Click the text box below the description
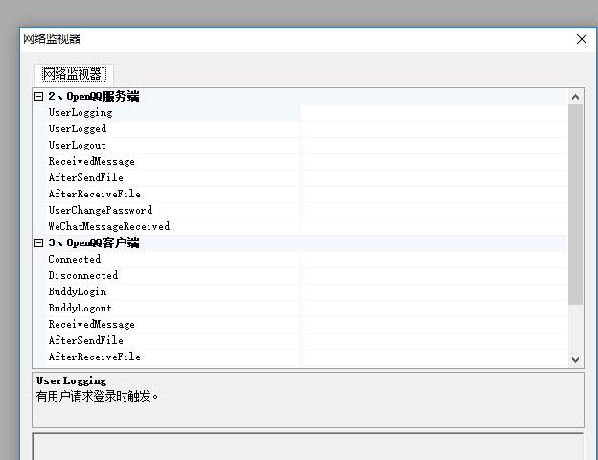The height and width of the screenshot is (460, 598). click(x=308, y=447)
